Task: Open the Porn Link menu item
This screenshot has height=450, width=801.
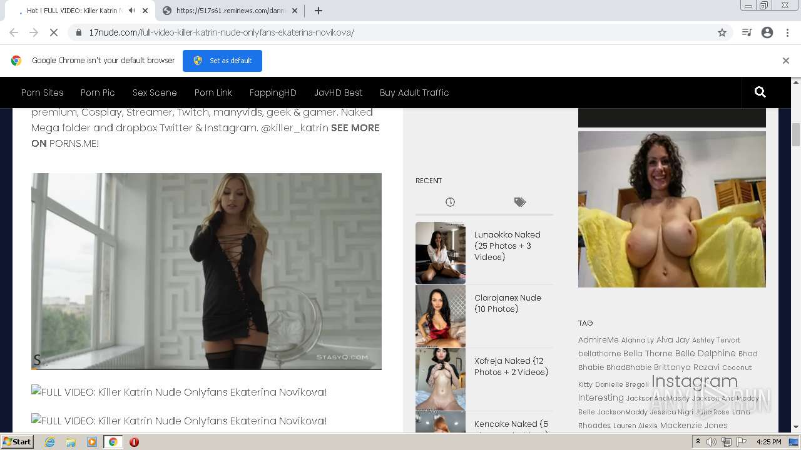Action: coord(213,92)
